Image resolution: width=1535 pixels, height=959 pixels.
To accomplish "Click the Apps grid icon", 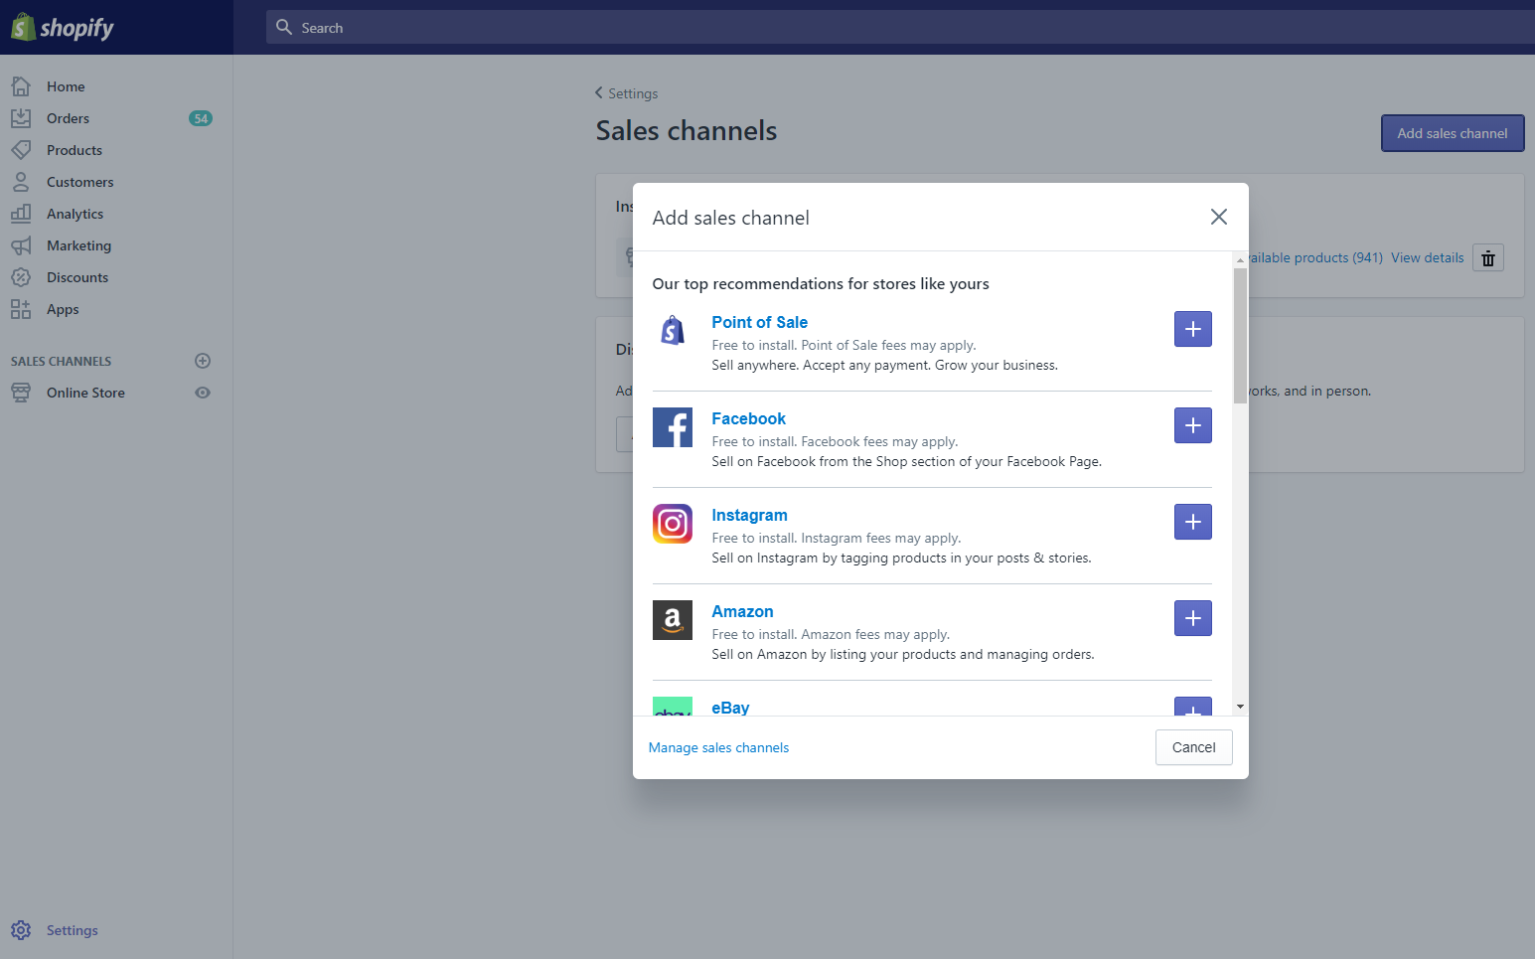I will point(21,309).
